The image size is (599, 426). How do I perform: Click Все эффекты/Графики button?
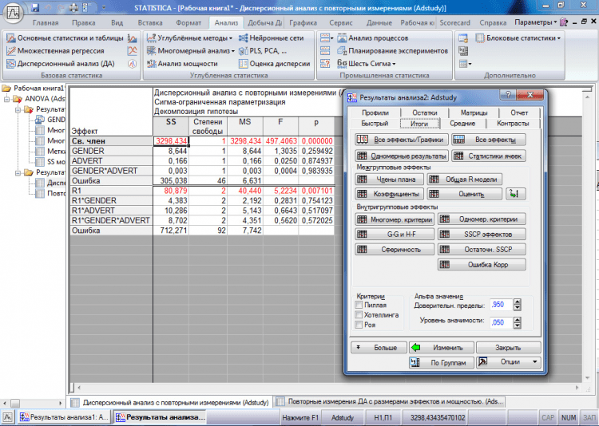(401, 140)
